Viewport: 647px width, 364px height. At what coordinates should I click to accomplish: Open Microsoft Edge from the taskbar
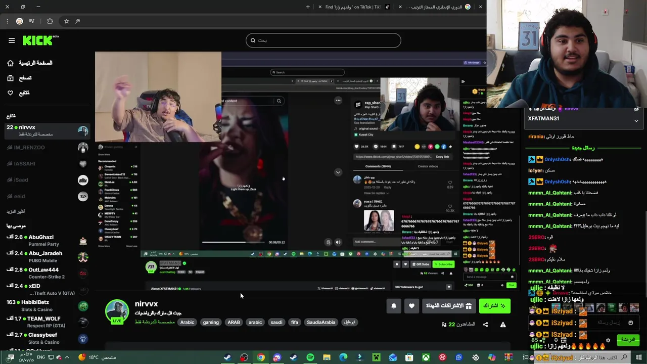point(343,357)
